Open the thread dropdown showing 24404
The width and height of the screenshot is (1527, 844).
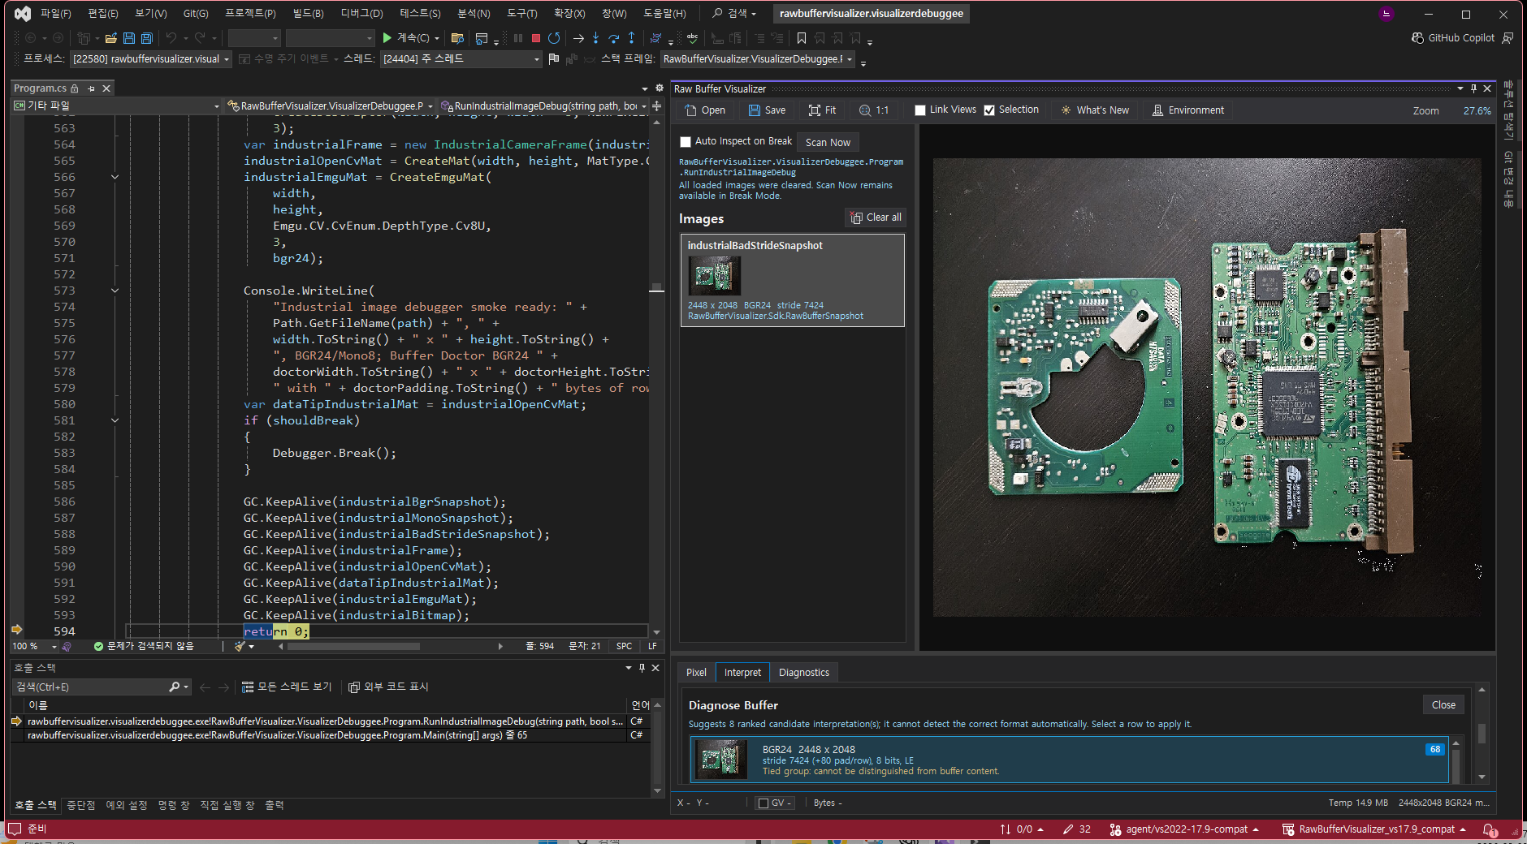click(x=461, y=59)
